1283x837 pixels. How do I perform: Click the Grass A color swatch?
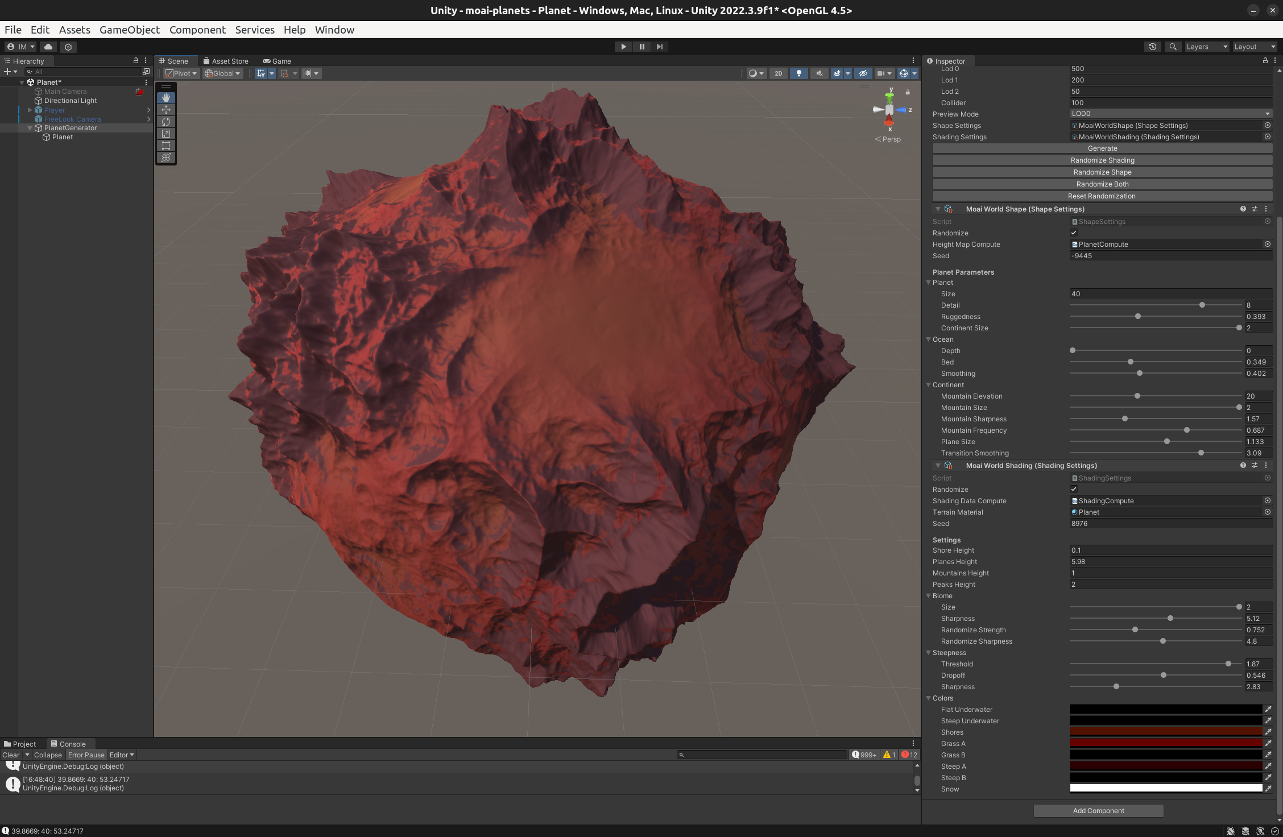1165,743
